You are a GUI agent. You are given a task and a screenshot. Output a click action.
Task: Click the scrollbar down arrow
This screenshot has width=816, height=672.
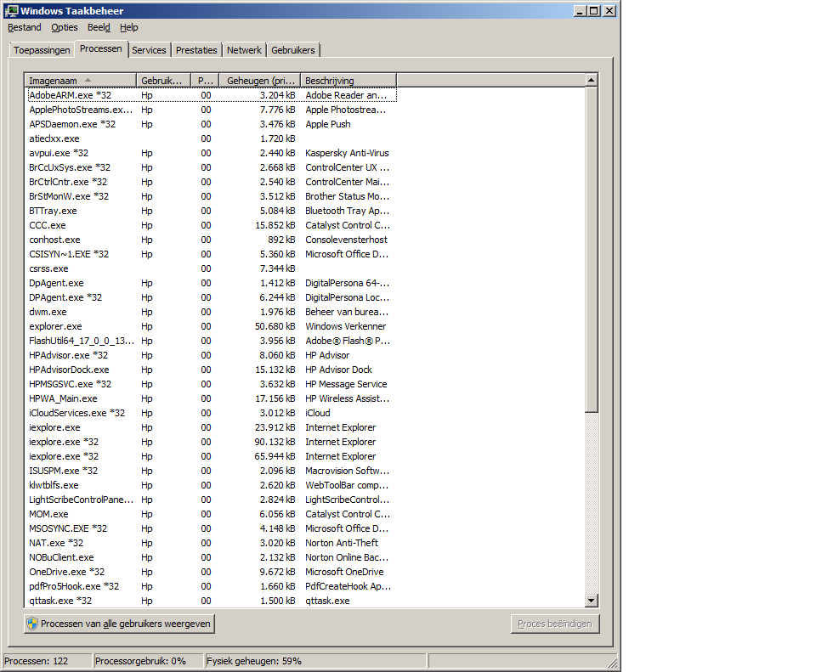(591, 601)
